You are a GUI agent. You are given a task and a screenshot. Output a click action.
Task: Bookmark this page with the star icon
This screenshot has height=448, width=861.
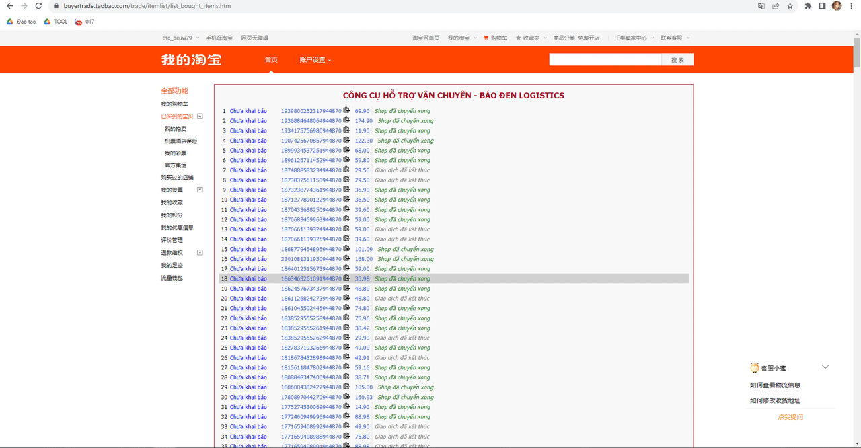[x=790, y=6]
